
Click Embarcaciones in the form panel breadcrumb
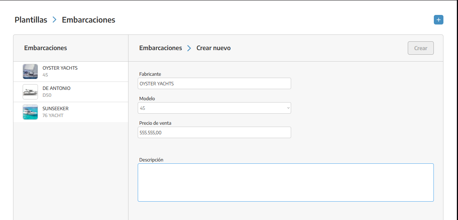(x=160, y=48)
